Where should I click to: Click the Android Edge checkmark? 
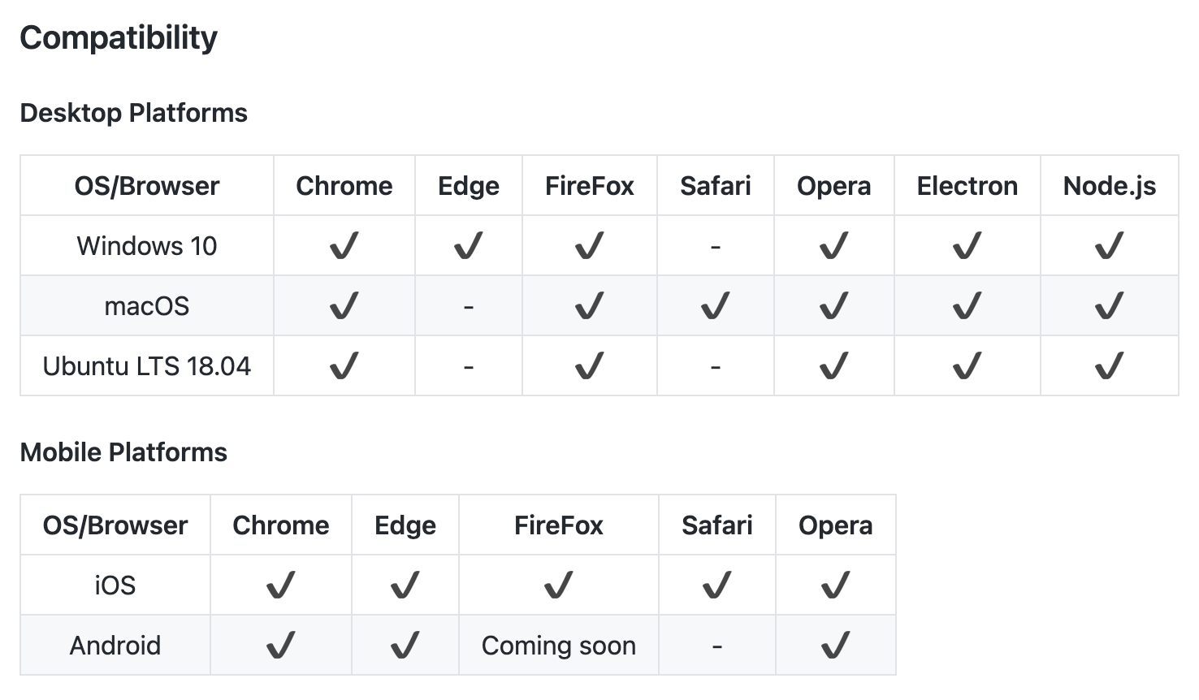tap(405, 645)
